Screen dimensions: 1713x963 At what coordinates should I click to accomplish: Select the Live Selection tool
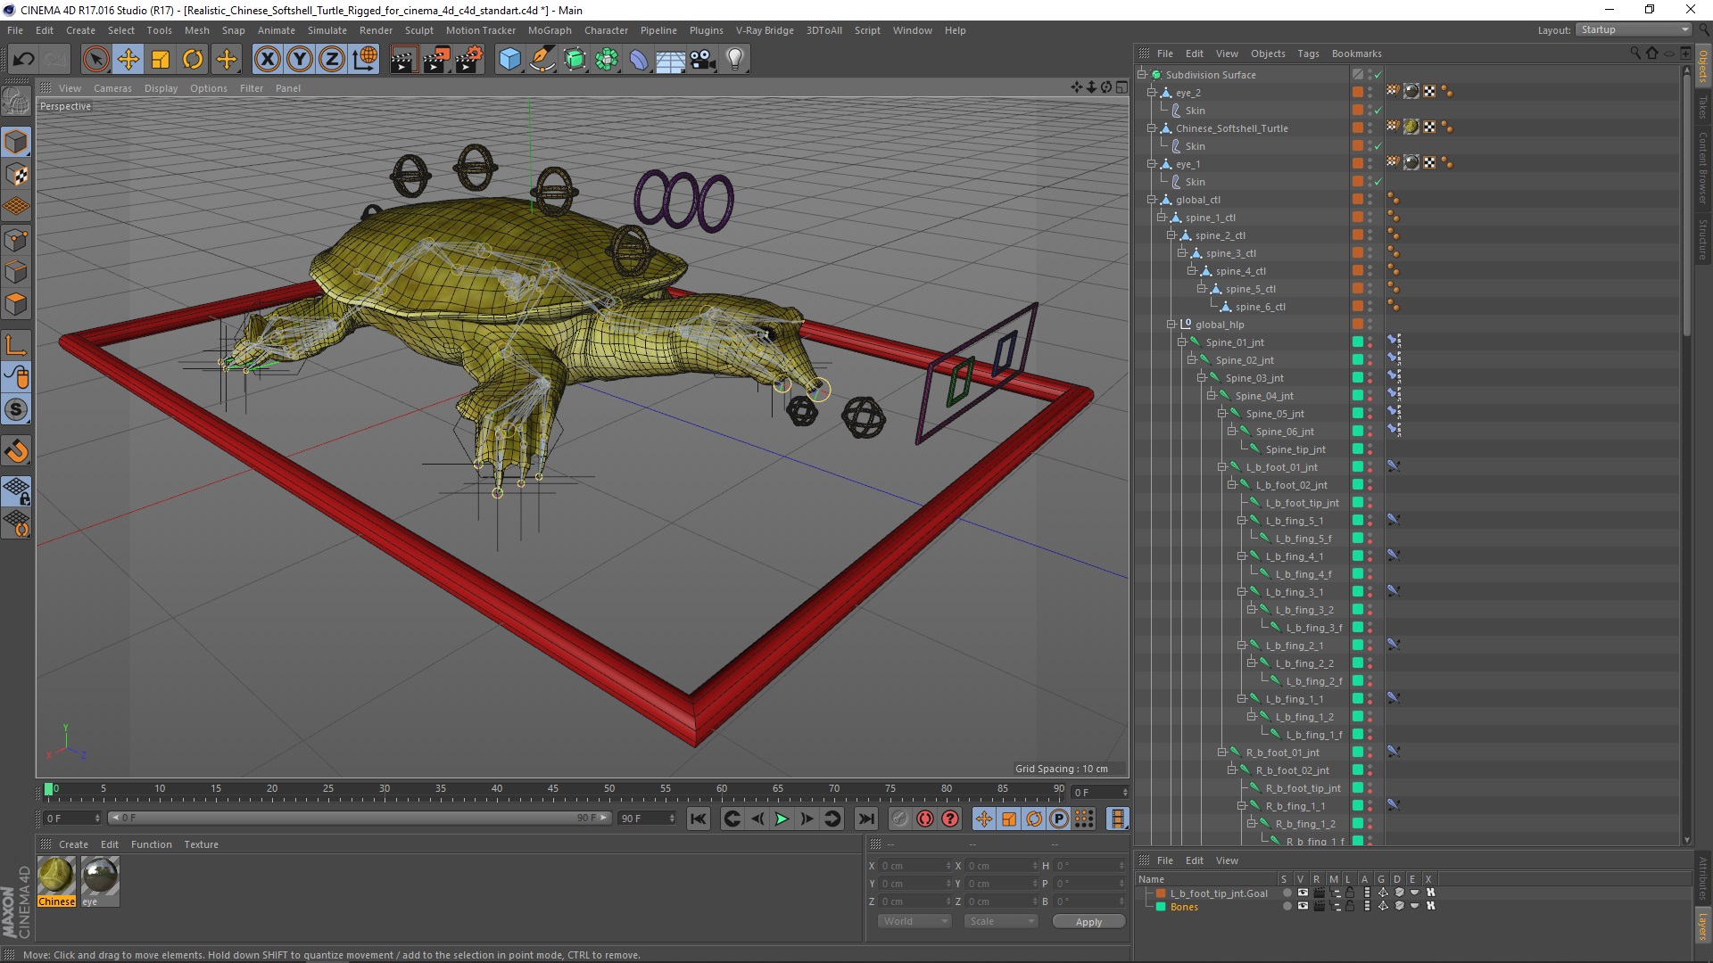(95, 60)
